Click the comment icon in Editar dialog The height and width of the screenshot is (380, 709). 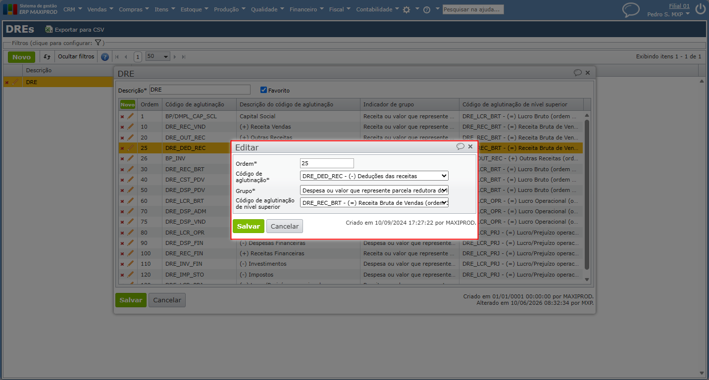(x=460, y=146)
